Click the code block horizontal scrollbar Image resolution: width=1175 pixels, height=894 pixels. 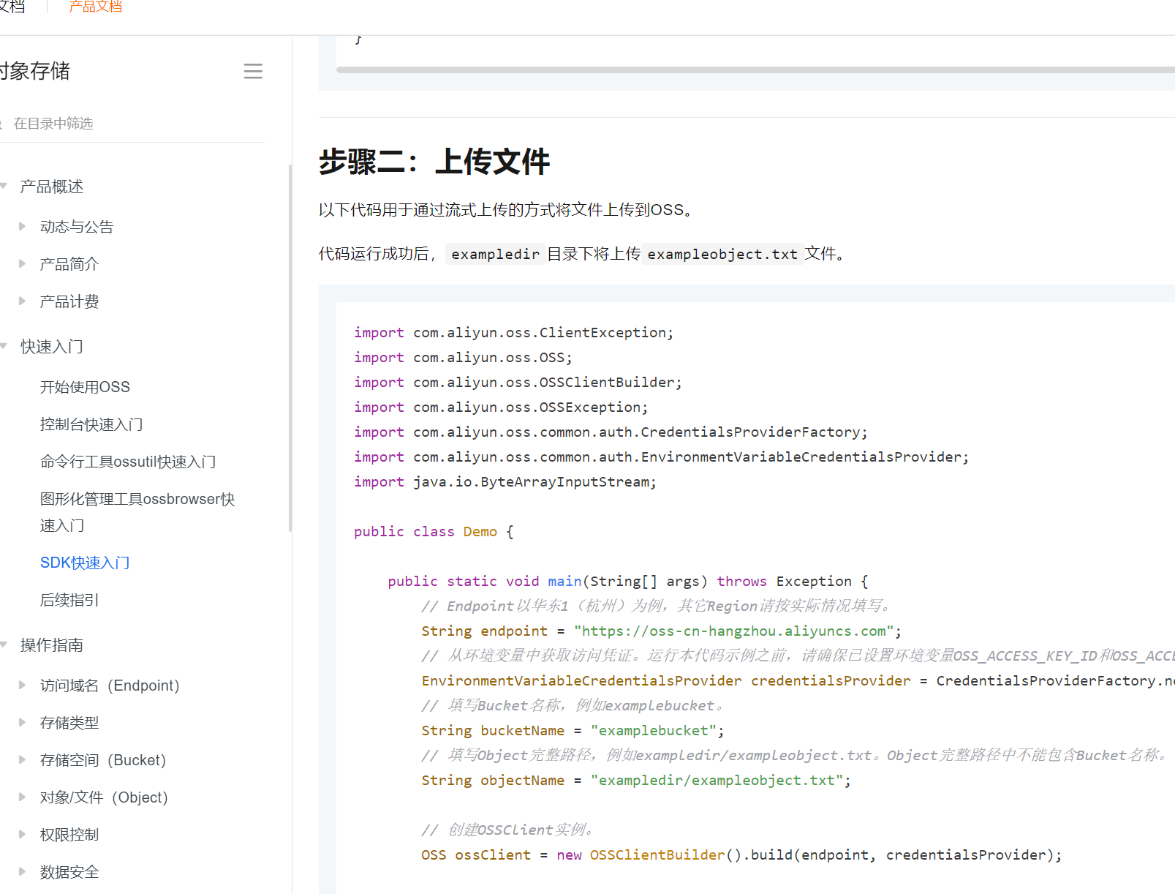click(755, 70)
